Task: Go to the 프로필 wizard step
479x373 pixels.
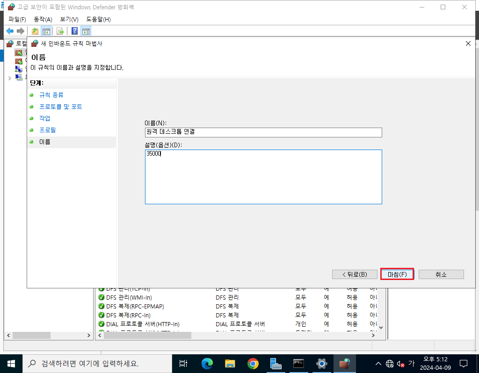Action: pyautogui.click(x=47, y=130)
